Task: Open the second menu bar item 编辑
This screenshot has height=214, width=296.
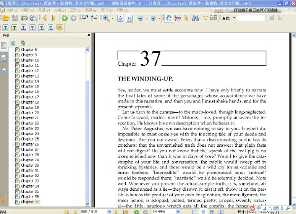Action: point(28,10)
